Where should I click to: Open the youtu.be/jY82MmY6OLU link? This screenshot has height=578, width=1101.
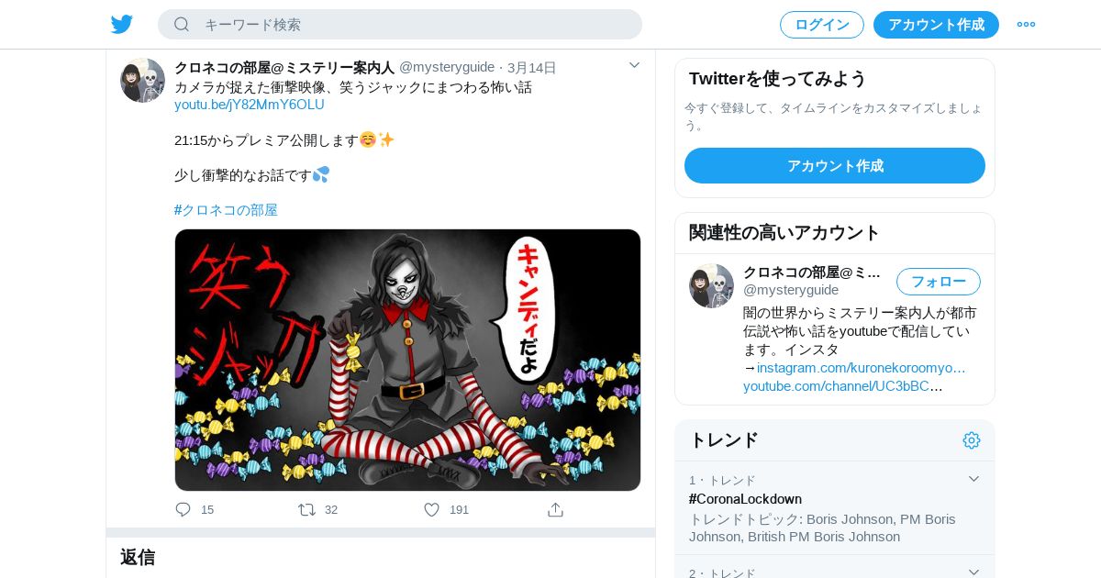250,105
